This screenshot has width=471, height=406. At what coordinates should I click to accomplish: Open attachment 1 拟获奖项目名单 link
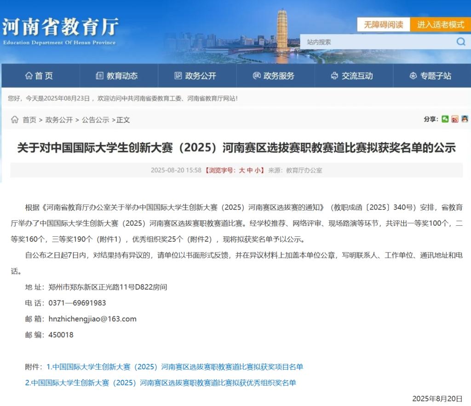(175, 367)
